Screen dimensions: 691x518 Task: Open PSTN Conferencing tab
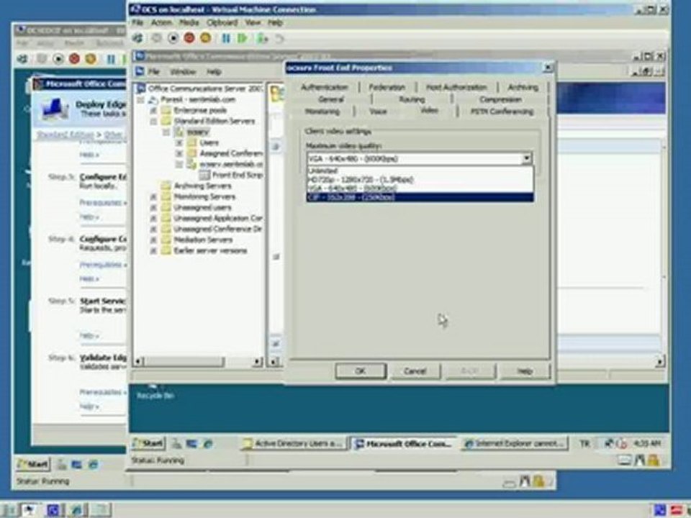[x=502, y=112]
